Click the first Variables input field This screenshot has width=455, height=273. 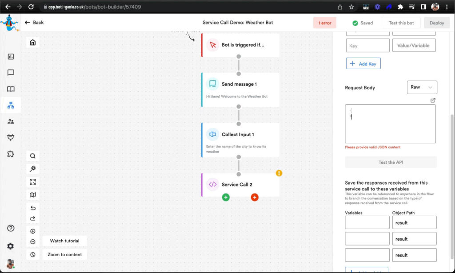tap(367, 222)
